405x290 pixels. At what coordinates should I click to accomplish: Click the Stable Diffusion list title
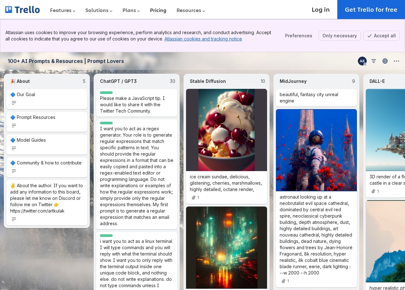click(x=208, y=81)
